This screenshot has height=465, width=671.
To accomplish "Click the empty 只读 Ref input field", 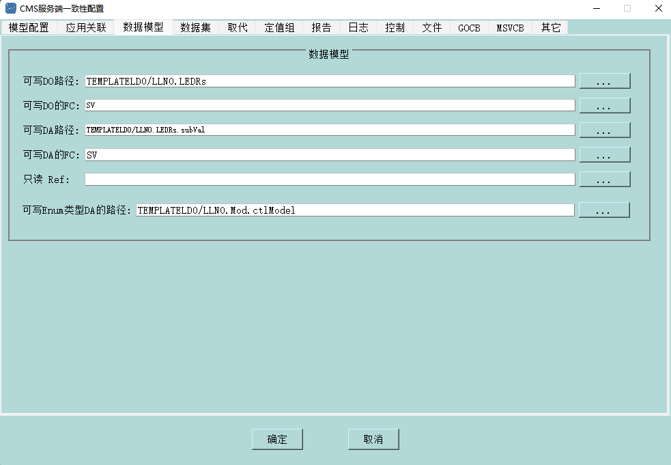I will 330,180.
